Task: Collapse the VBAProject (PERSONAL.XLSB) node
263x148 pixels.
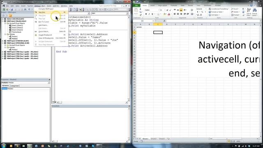Action: tap(3, 43)
